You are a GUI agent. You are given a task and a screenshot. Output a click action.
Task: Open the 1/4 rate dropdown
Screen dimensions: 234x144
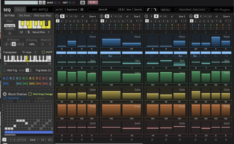click(43, 140)
